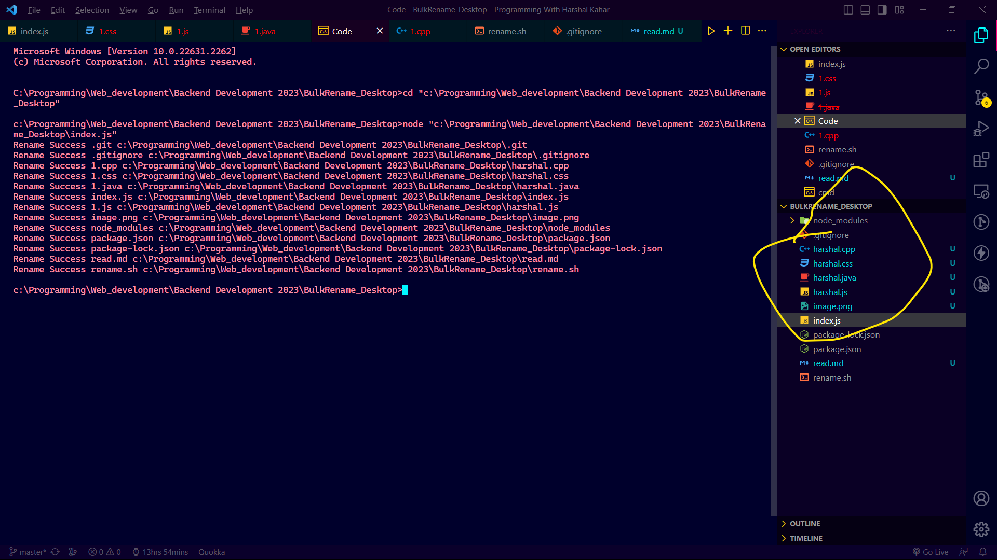The width and height of the screenshot is (997, 560).
Task: Open the Accounts icon
Action: point(981,498)
